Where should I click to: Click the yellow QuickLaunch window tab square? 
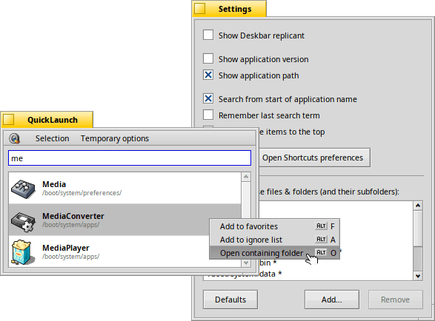[9, 120]
